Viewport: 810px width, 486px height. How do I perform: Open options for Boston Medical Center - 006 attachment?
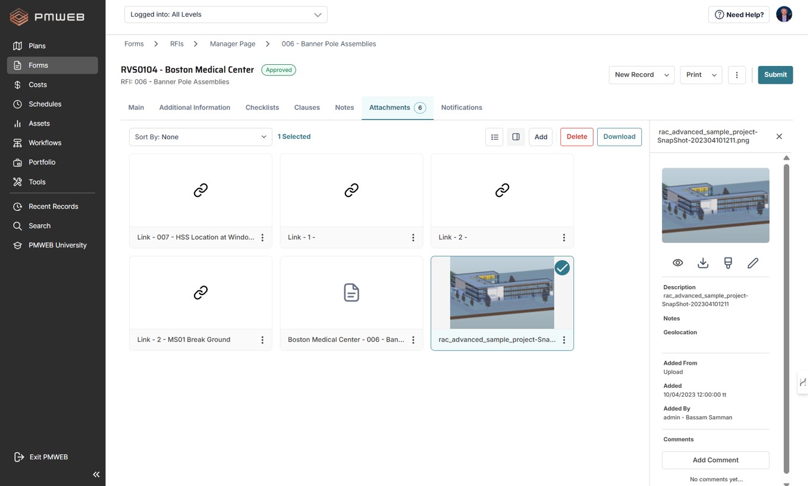(413, 340)
